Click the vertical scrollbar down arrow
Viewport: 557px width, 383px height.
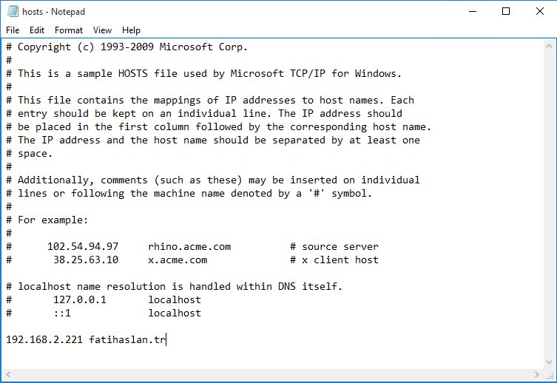(549, 362)
